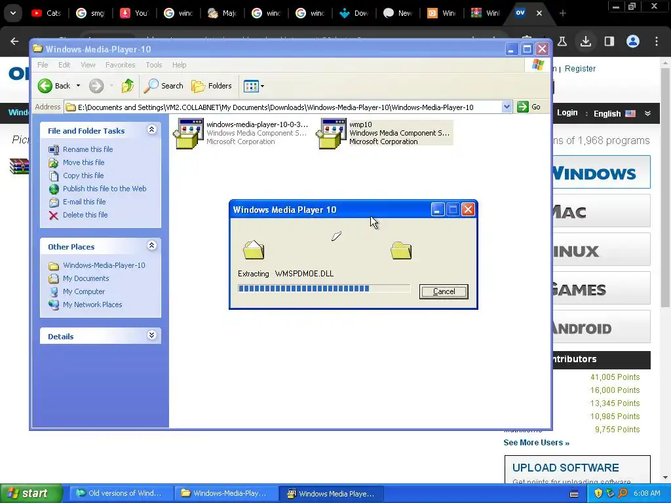Open the Edit menu
The image size is (671, 503).
point(64,65)
